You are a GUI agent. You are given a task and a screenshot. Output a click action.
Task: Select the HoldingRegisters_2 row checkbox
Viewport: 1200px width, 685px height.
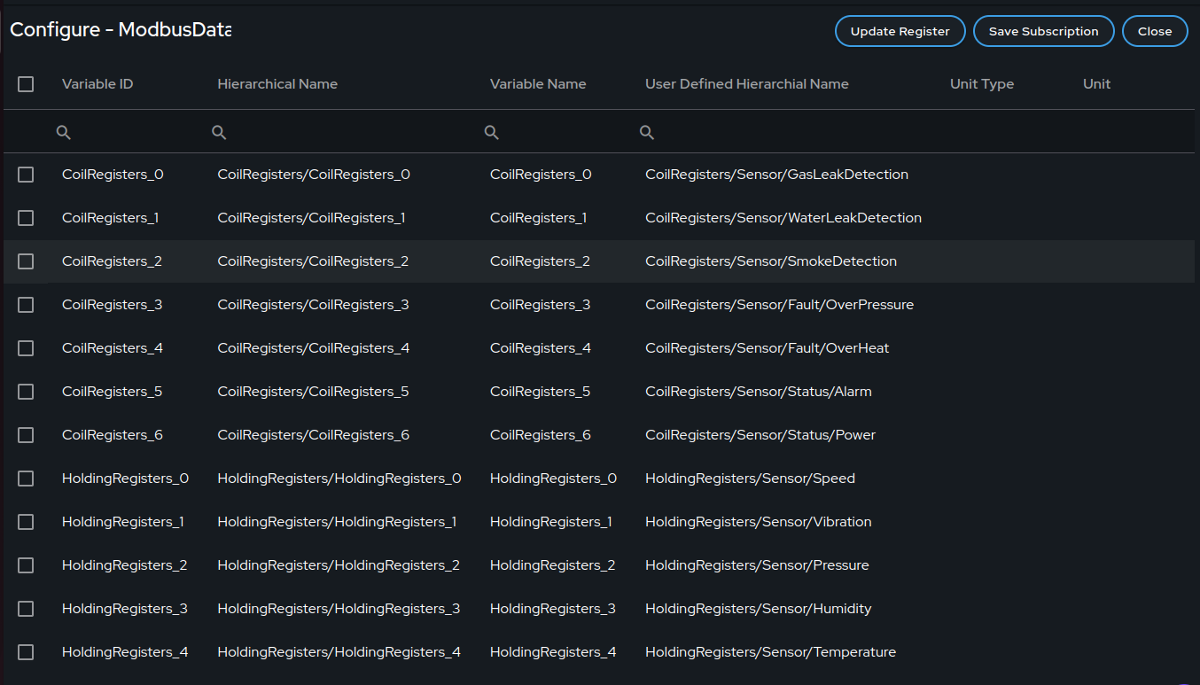[x=26, y=565]
